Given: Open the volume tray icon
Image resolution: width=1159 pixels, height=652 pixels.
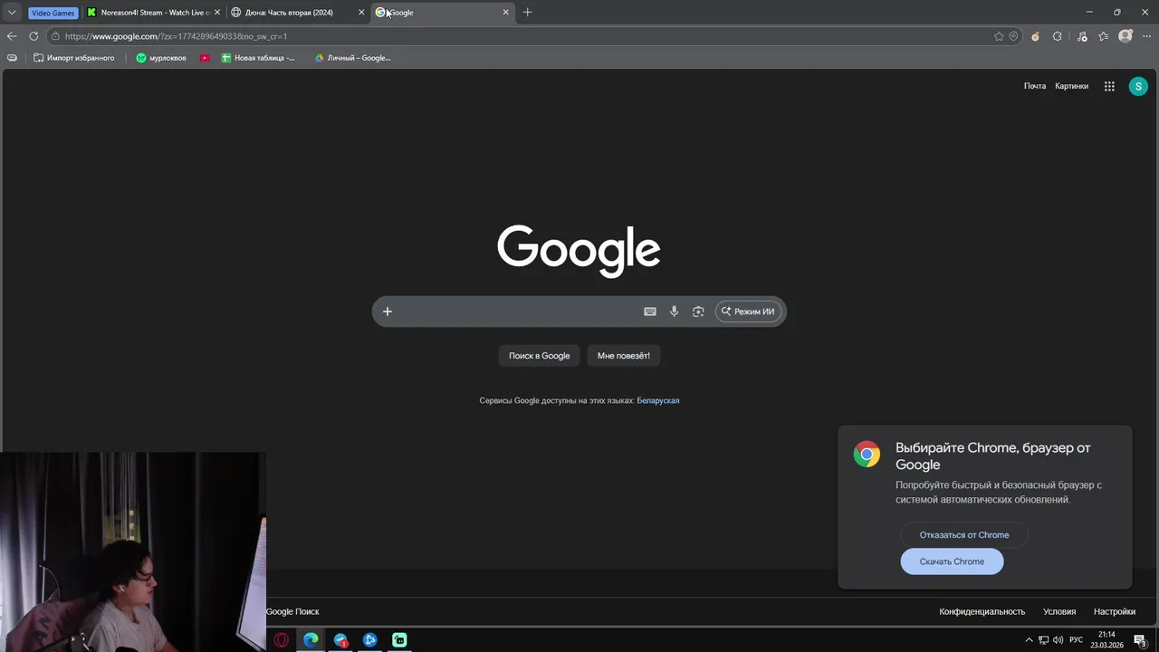Looking at the screenshot, I should (1058, 640).
